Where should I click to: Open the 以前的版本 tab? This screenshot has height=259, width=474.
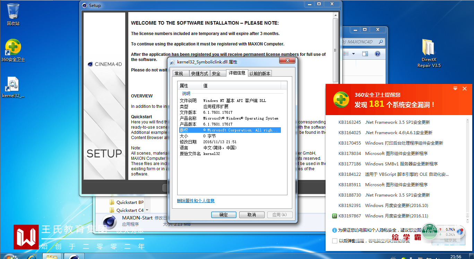pos(260,74)
